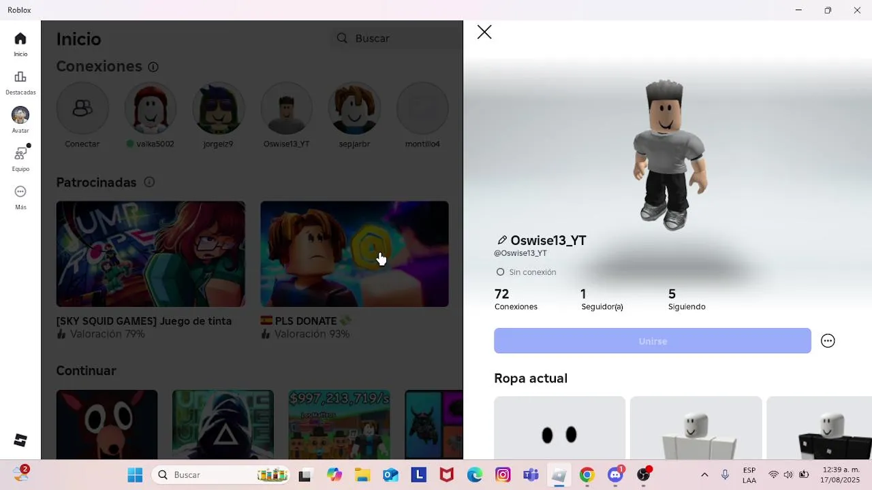The height and width of the screenshot is (490, 872).
Task: Click the ESP LAA language indicator
Action: coord(749,475)
